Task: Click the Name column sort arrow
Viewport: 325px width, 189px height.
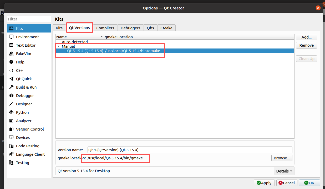Action: [x=101, y=37]
